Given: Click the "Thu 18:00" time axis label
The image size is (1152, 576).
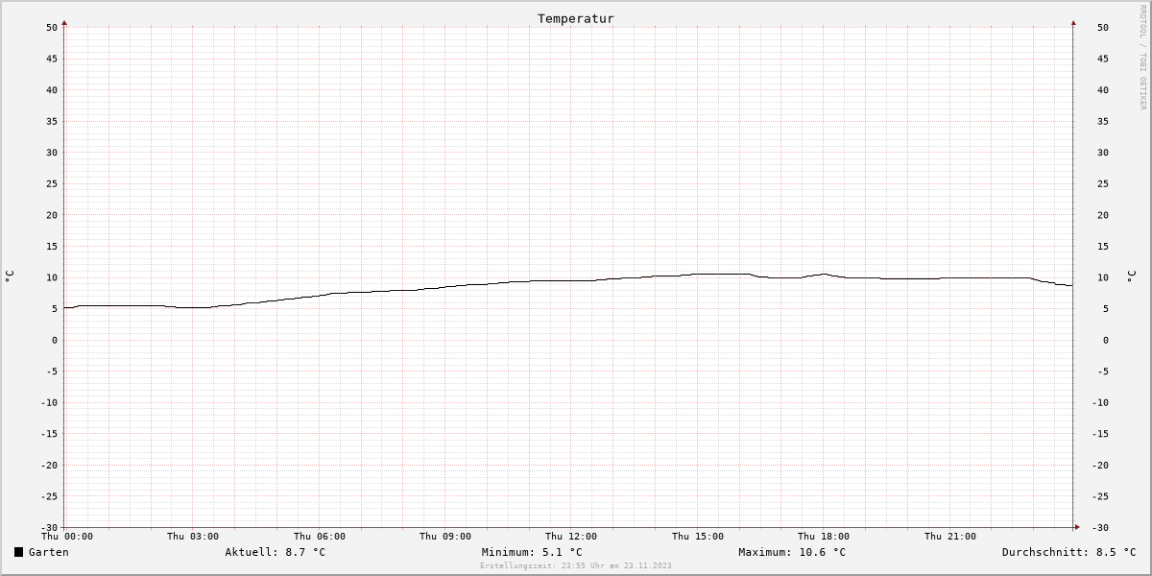Looking at the screenshot, I should pos(824,537).
